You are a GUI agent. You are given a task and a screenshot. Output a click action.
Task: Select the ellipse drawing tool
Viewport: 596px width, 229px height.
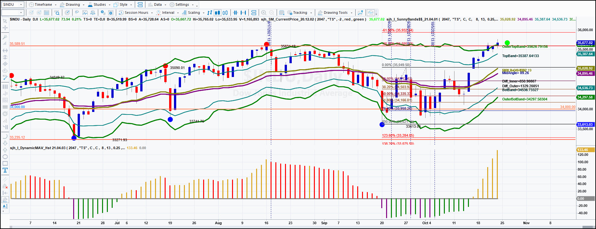[5, 157]
